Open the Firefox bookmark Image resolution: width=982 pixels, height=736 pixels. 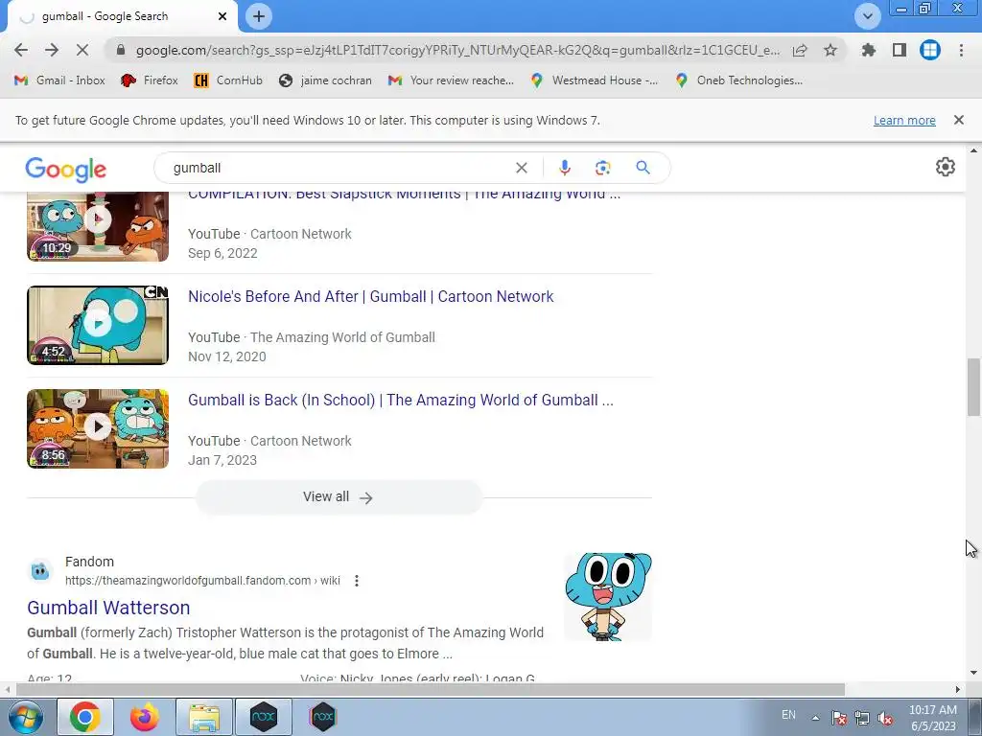click(149, 80)
